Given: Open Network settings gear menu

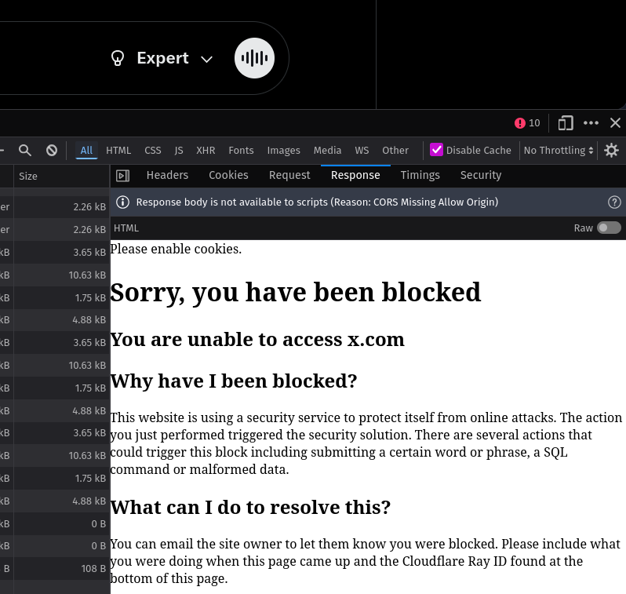Looking at the screenshot, I should (611, 150).
